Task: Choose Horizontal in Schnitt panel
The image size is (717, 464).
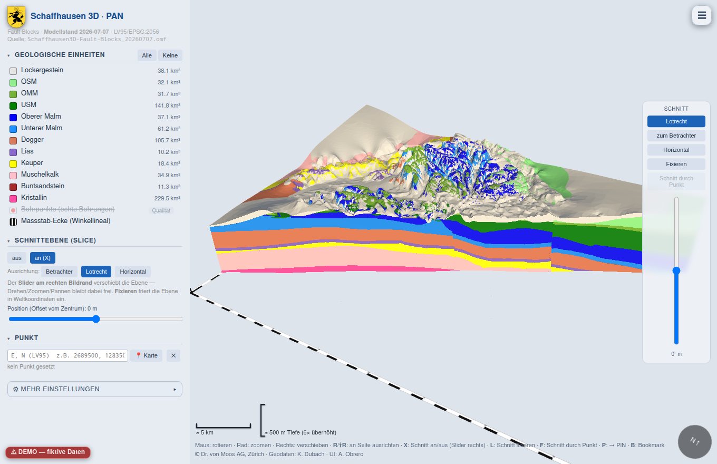Action: pos(676,150)
